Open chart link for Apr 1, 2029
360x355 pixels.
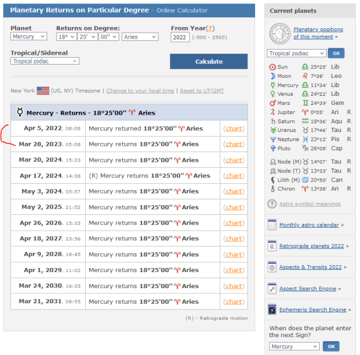click(234, 270)
